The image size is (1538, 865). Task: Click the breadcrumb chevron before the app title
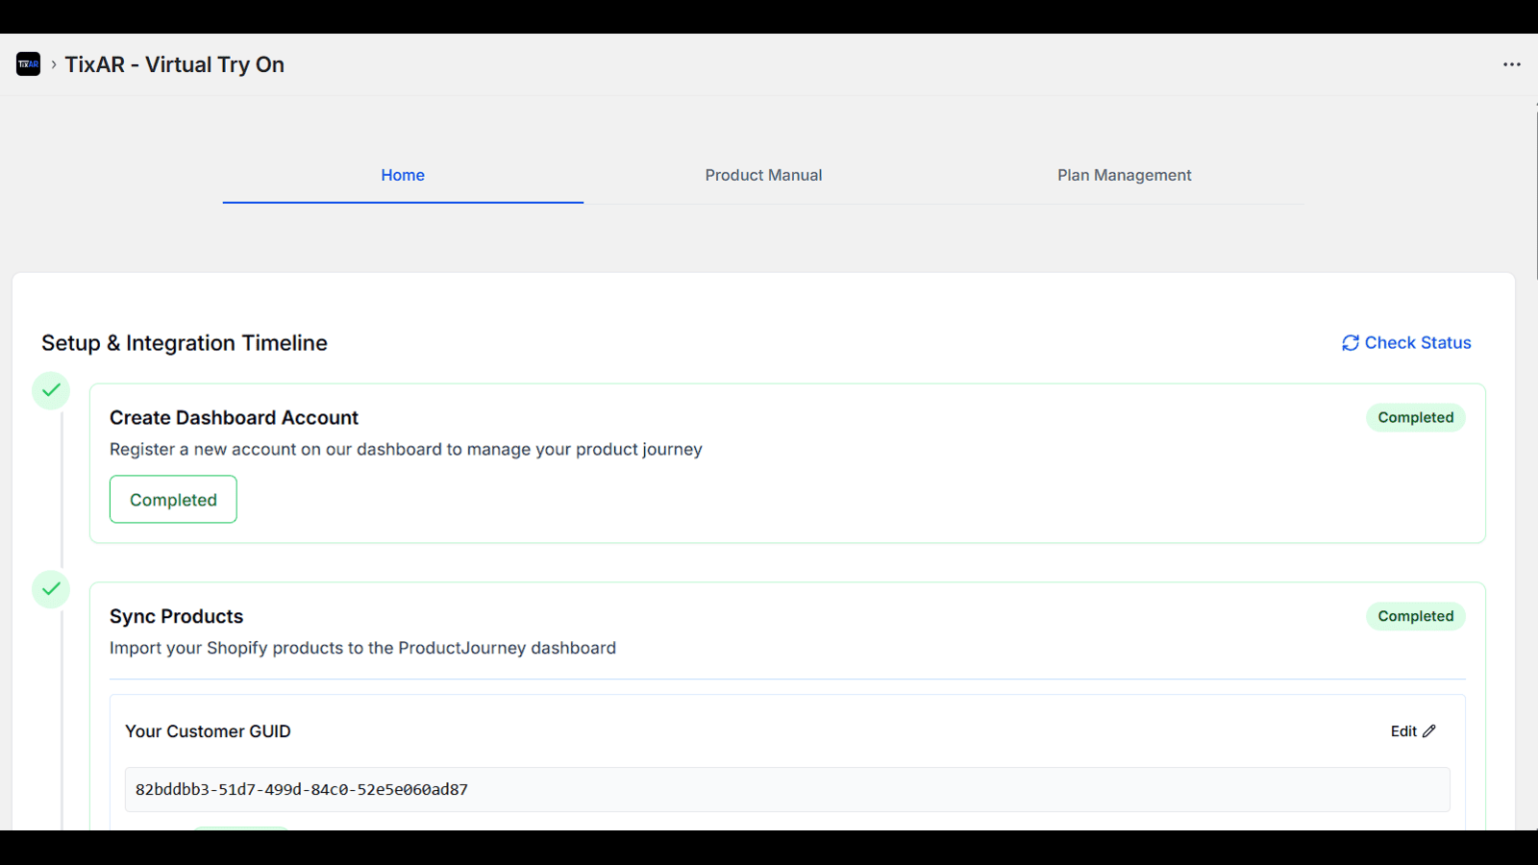(54, 64)
